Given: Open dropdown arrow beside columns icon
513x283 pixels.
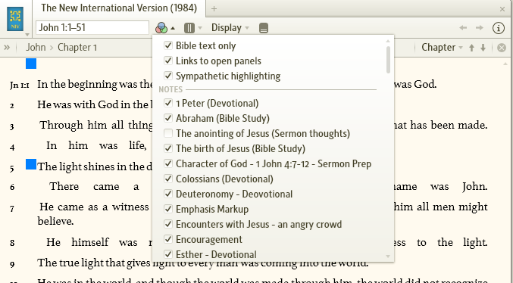Looking at the screenshot, I should [200, 29].
